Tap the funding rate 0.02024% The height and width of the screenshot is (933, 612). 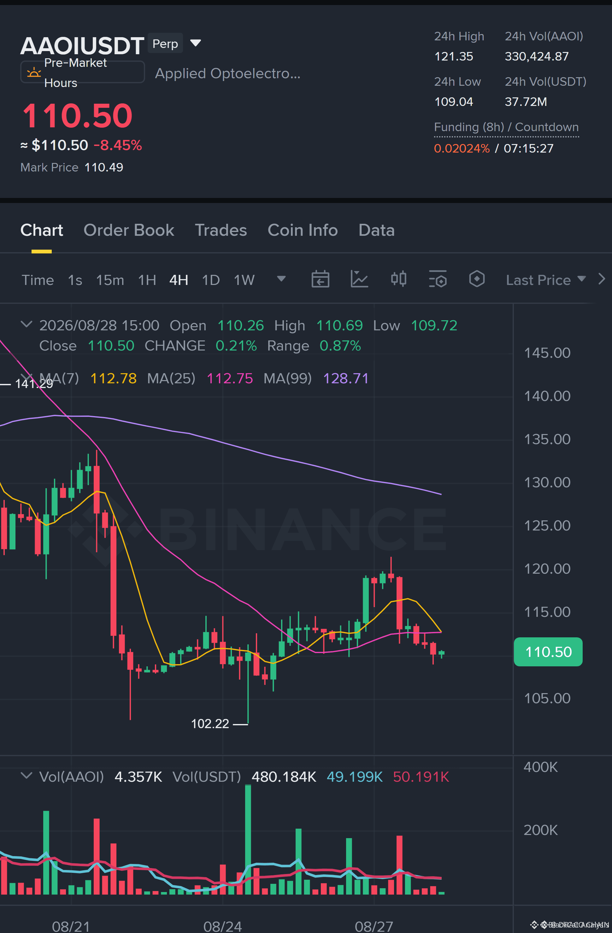point(462,148)
